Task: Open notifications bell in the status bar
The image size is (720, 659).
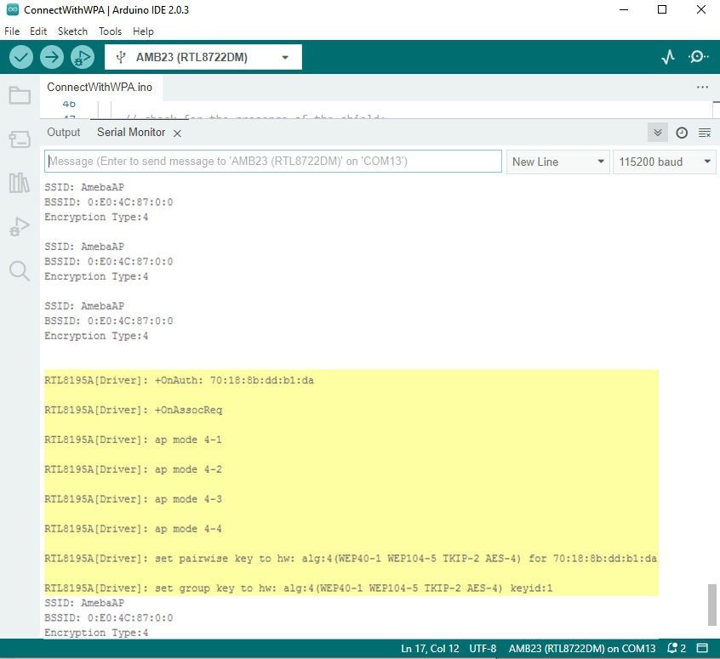Action: (677, 648)
